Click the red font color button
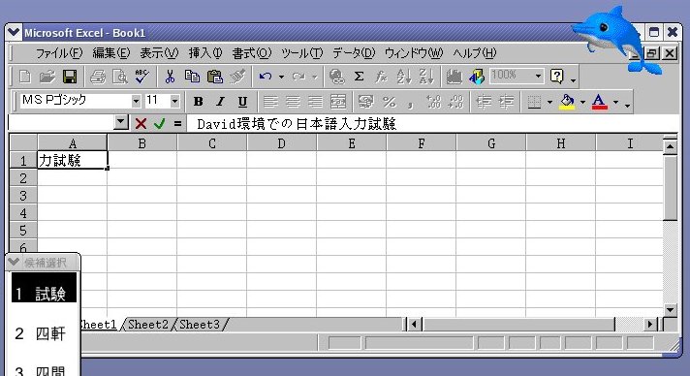Viewport: 690px width, 376px height. click(x=599, y=102)
